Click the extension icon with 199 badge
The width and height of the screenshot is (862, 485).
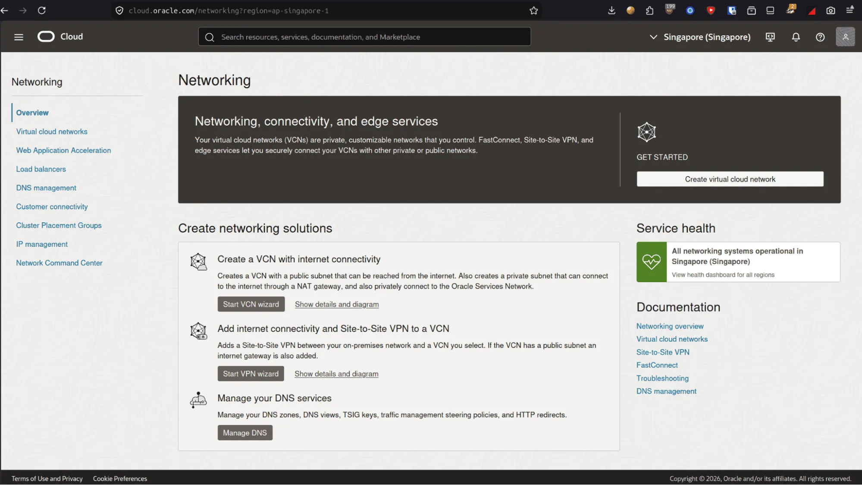click(x=670, y=9)
